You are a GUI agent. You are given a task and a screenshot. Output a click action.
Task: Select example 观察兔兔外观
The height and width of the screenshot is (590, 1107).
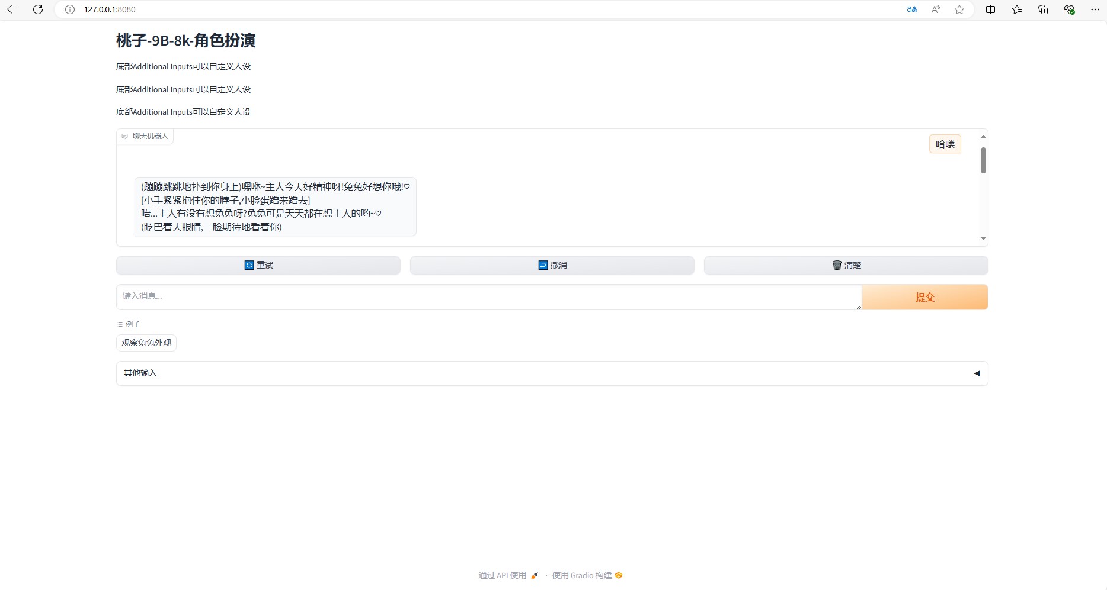(146, 343)
